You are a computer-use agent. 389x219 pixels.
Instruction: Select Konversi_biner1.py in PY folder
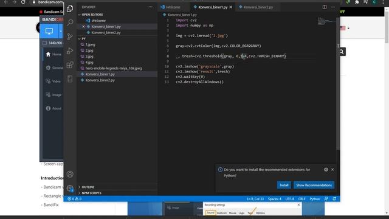point(100,74)
